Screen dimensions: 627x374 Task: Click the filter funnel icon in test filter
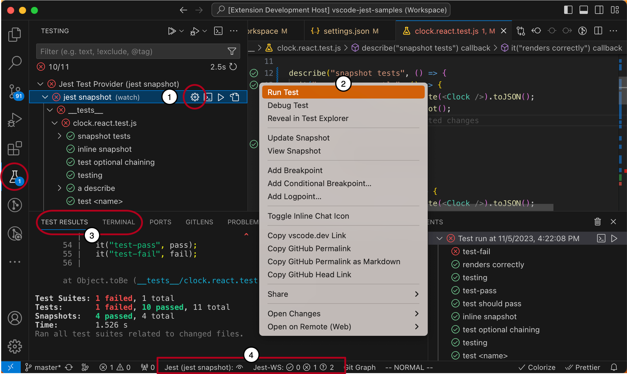[x=232, y=51]
